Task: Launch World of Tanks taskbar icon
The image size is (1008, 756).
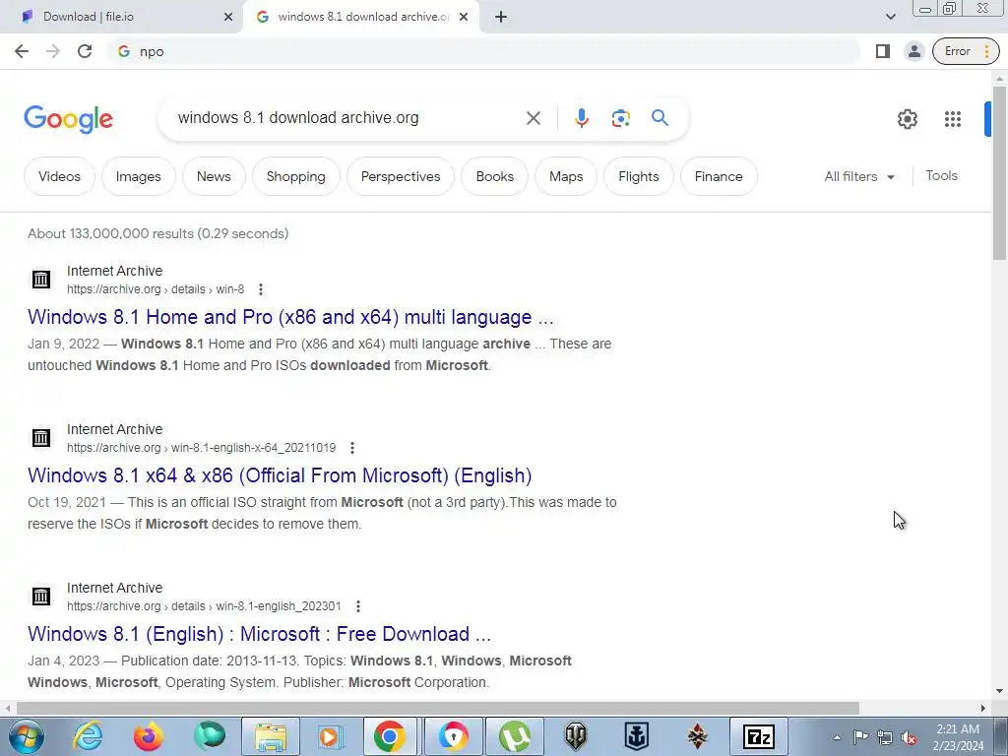Action: (x=575, y=736)
